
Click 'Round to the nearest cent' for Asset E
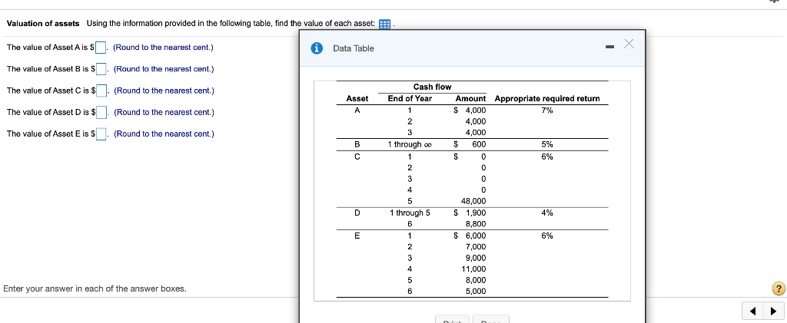(x=164, y=134)
